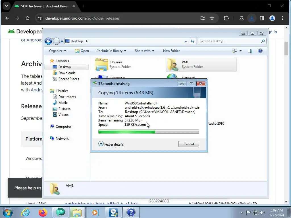Open the Organize menu
The height and width of the screenshot is (218, 291).
[x=57, y=51]
